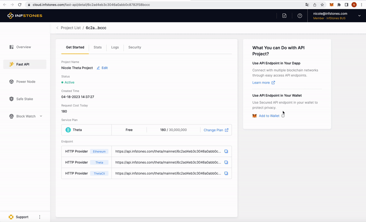Select the Ethereum endpoint URL text
Viewport: 366px width, 222px height.
(168, 152)
